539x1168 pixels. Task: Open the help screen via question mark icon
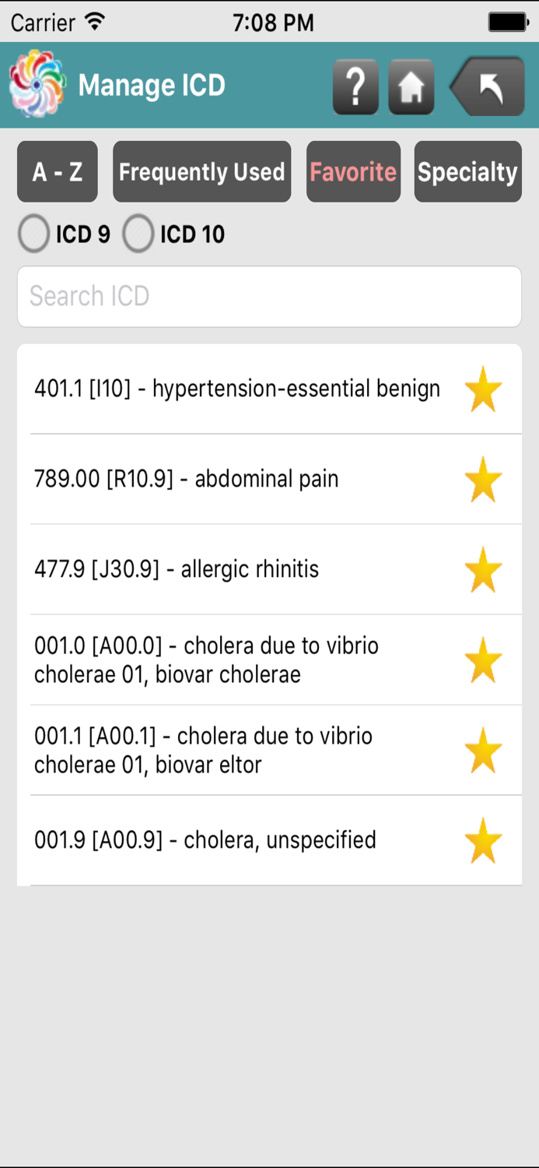pos(355,86)
